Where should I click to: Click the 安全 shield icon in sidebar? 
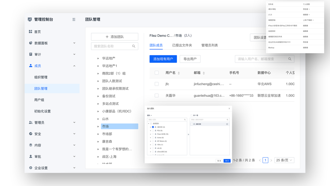pos(31,134)
